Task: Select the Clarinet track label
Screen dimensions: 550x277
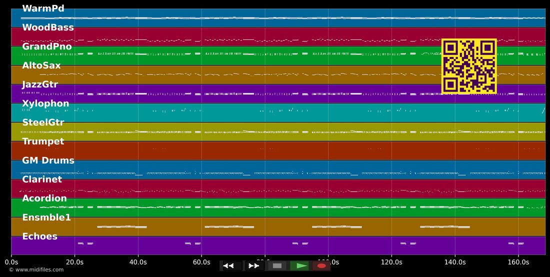Action: [42, 179]
